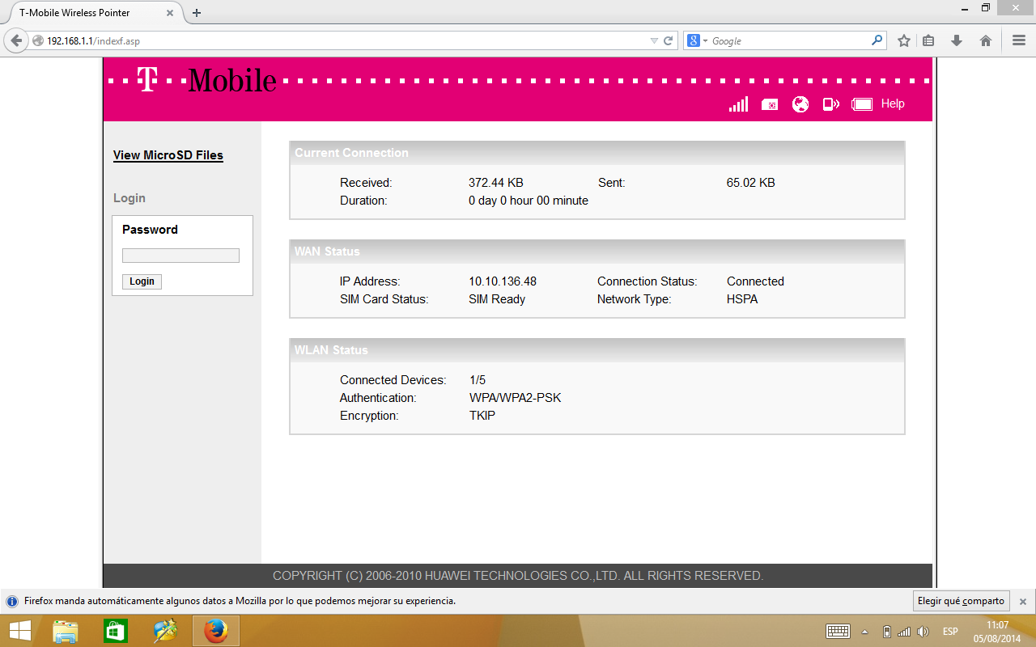The width and height of the screenshot is (1036, 647).
Task: Reload the current page
Action: coord(669,40)
